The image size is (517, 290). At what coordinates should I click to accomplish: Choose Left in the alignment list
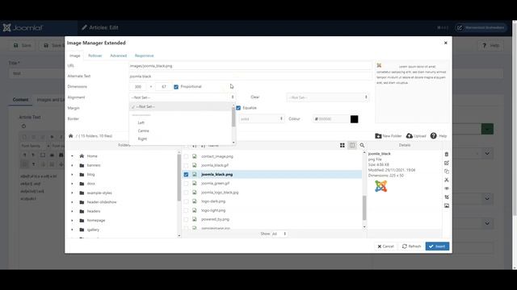pyautogui.click(x=141, y=122)
